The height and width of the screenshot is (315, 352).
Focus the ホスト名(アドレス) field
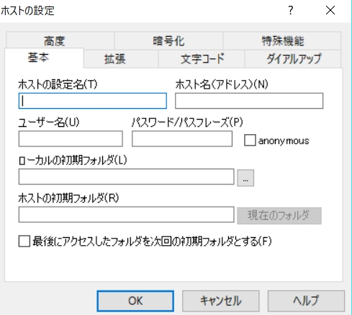pos(249,101)
